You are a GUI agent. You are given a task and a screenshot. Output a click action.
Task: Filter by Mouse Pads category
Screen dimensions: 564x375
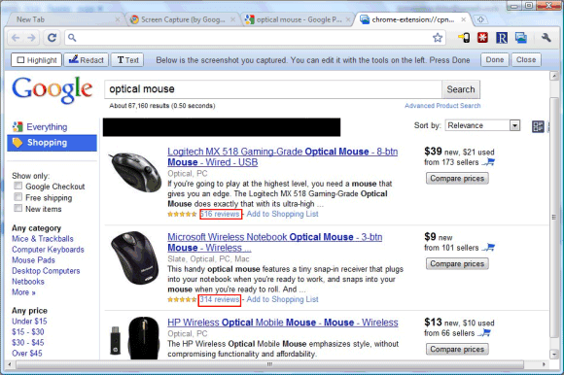pyautogui.click(x=33, y=260)
